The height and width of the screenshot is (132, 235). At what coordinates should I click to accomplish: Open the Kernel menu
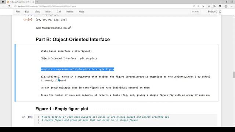pyautogui.click(x=70, y=12)
